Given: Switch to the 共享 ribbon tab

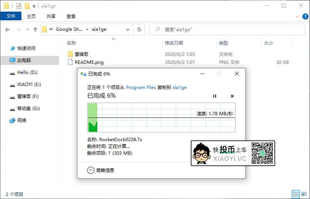Looking at the screenshot, I should (51, 16).
